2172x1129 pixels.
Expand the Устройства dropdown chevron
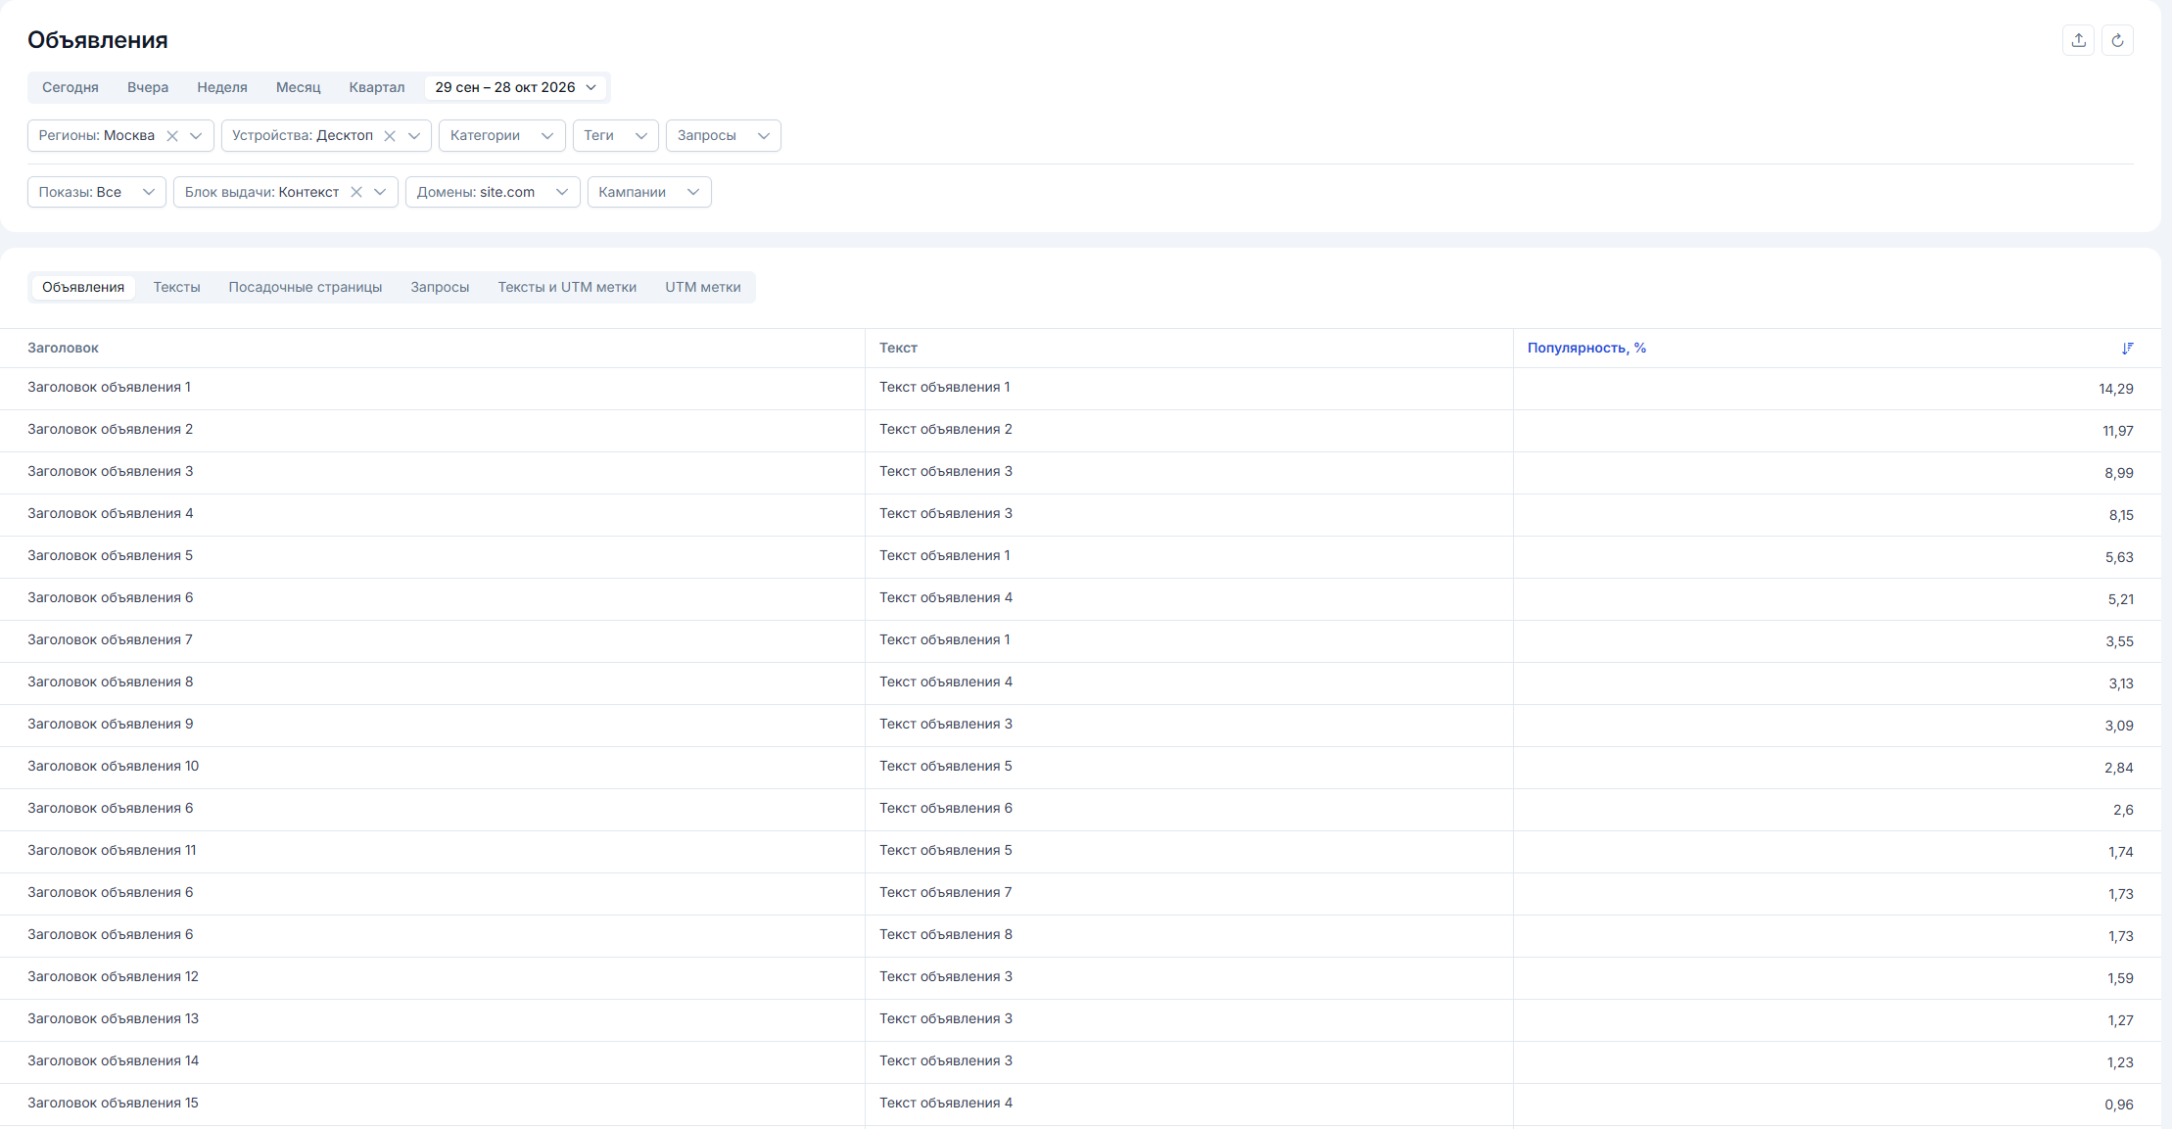coord(414,136)
